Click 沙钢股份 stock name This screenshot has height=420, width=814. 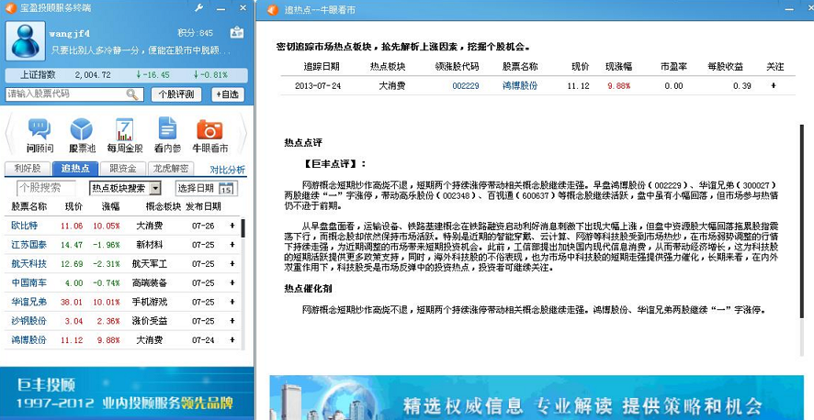coord(29,321)
